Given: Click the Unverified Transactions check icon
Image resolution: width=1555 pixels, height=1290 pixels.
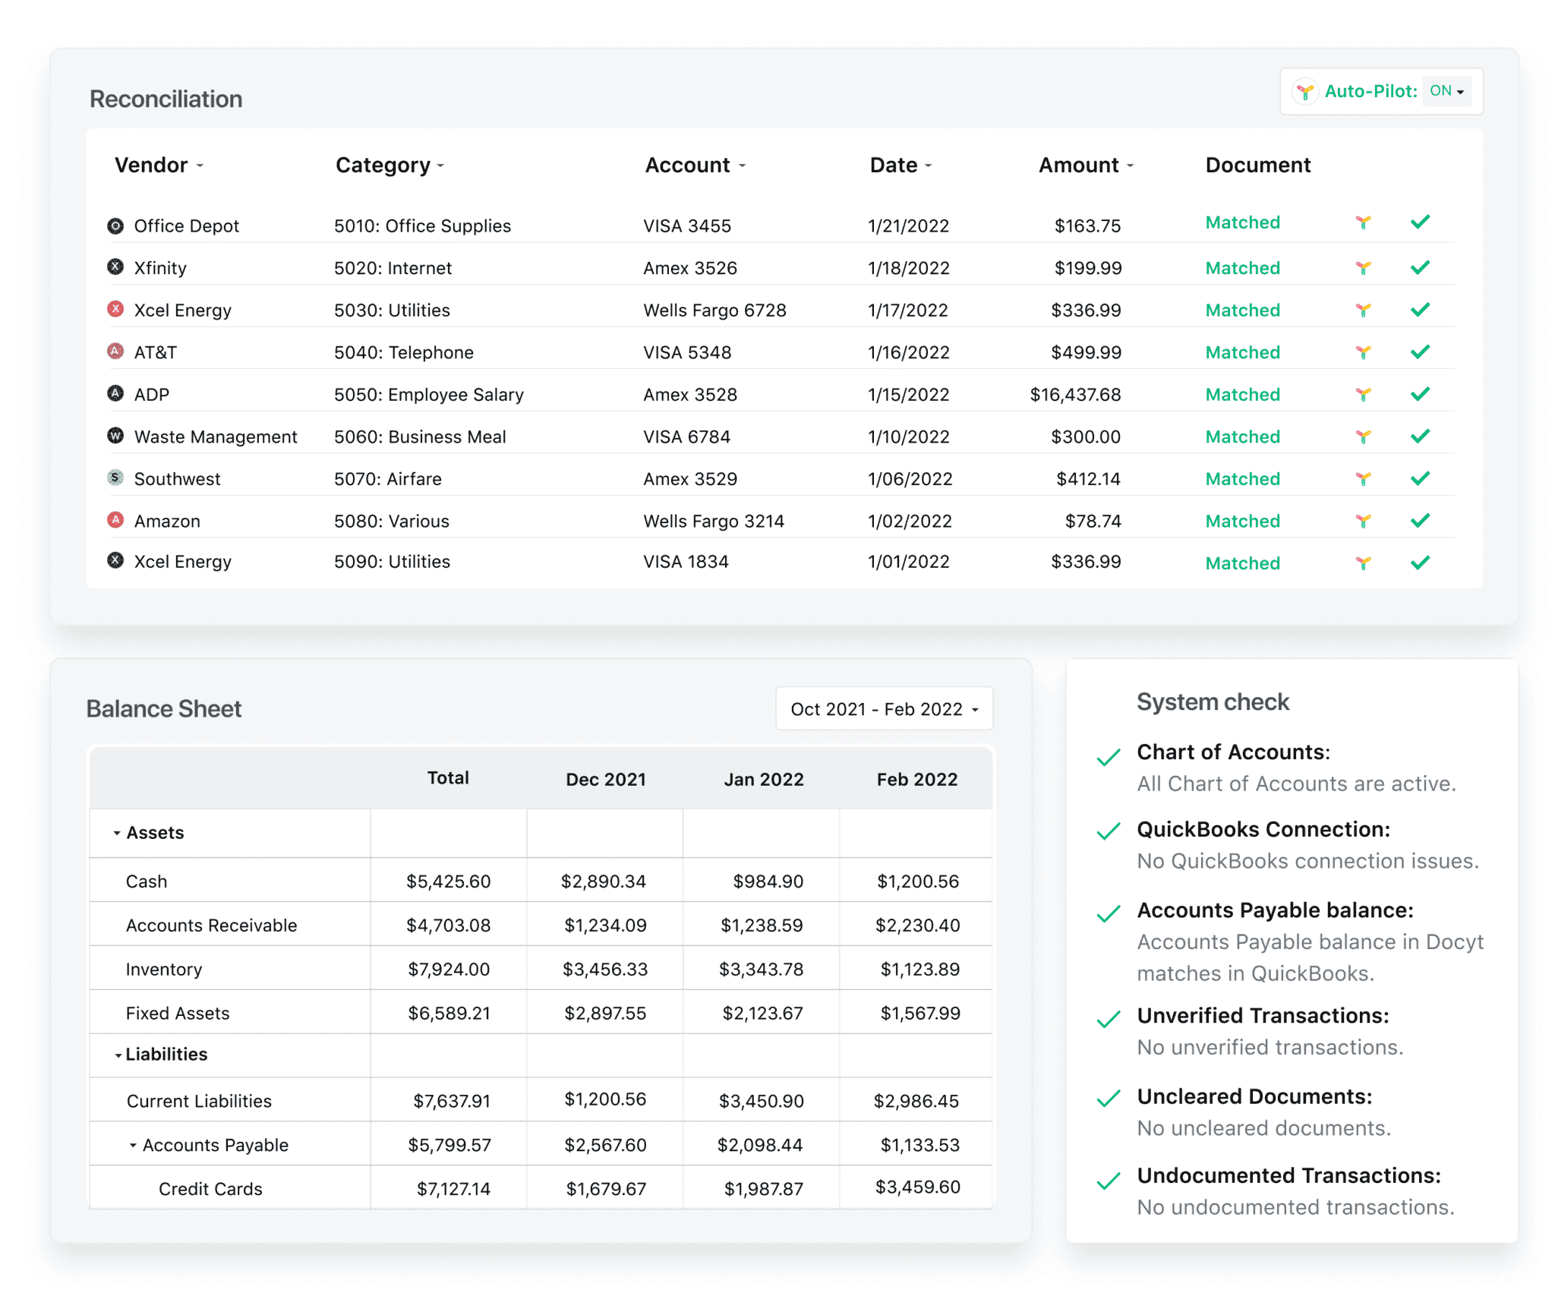Looking at the screenshot, I should pyautogui.click(x=1109, y=1019).
